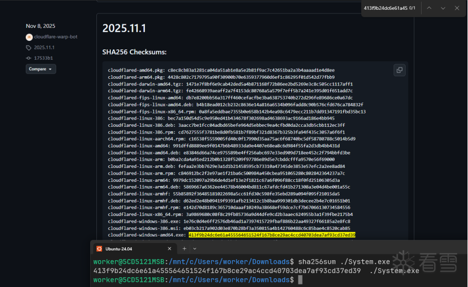Click cloudflared-windows-386.msi checksum line
Viewport: 468px width, 287px height.
[x=229, y=228]
